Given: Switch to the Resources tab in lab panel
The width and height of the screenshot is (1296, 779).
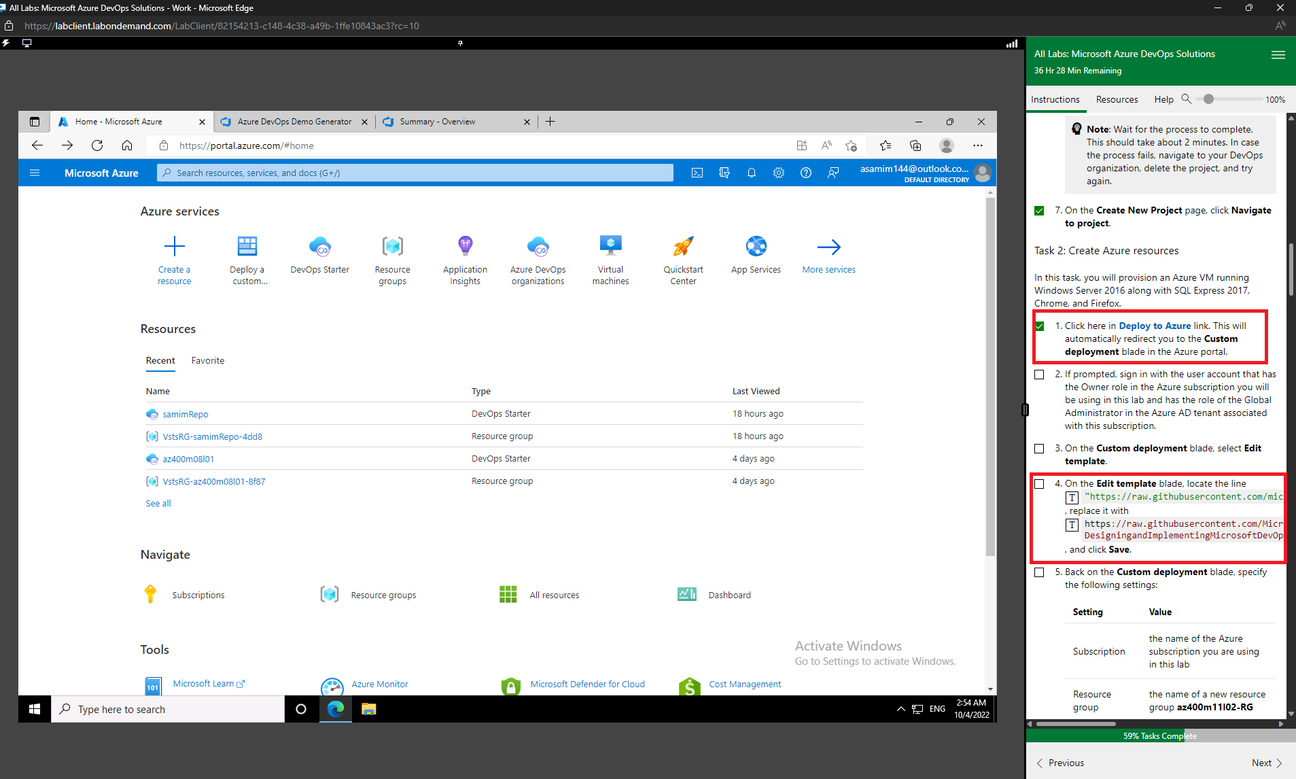Looking at the screenshot, I should click(1117, 99).
